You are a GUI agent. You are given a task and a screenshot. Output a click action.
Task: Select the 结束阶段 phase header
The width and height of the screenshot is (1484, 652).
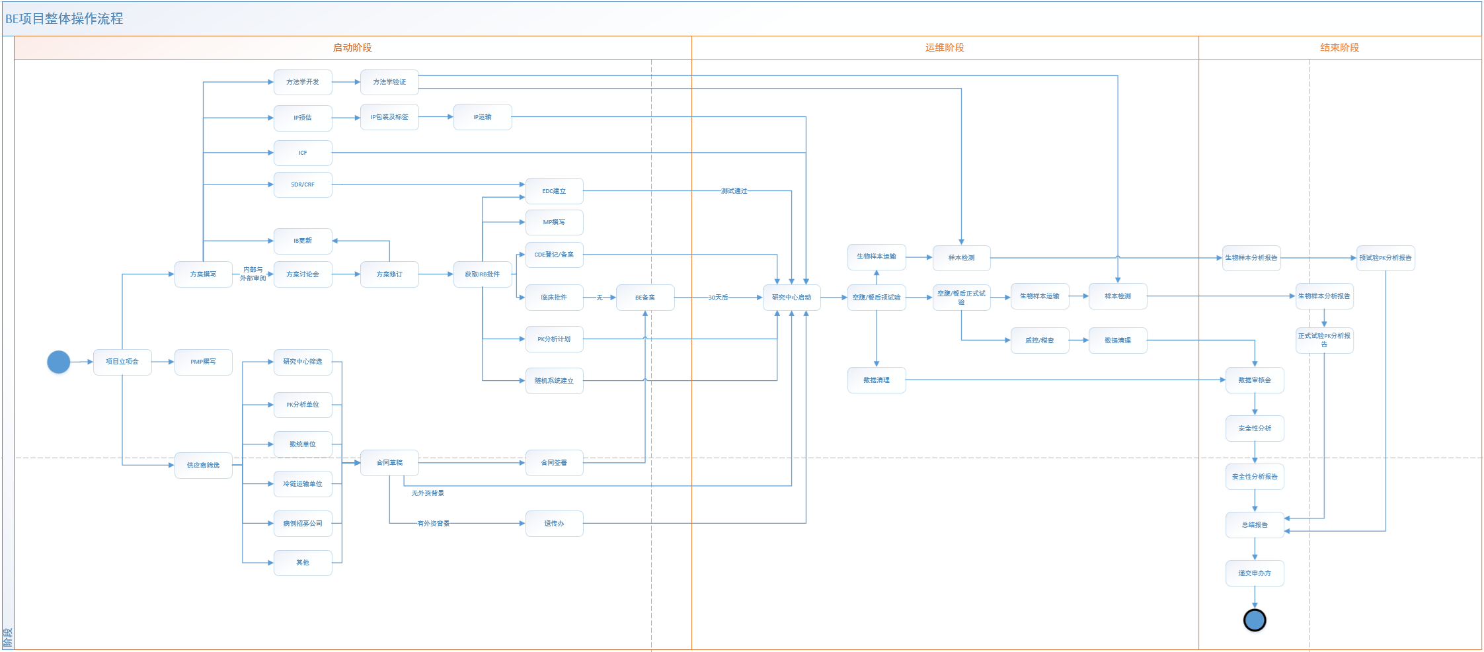click(1339, 48)
